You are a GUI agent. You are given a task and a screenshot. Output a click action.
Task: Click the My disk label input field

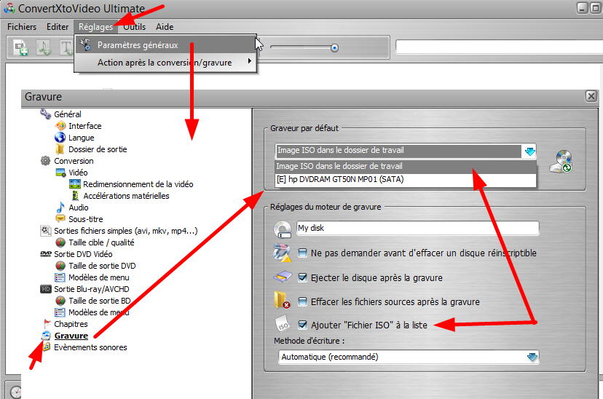click(x=417, y=228)
